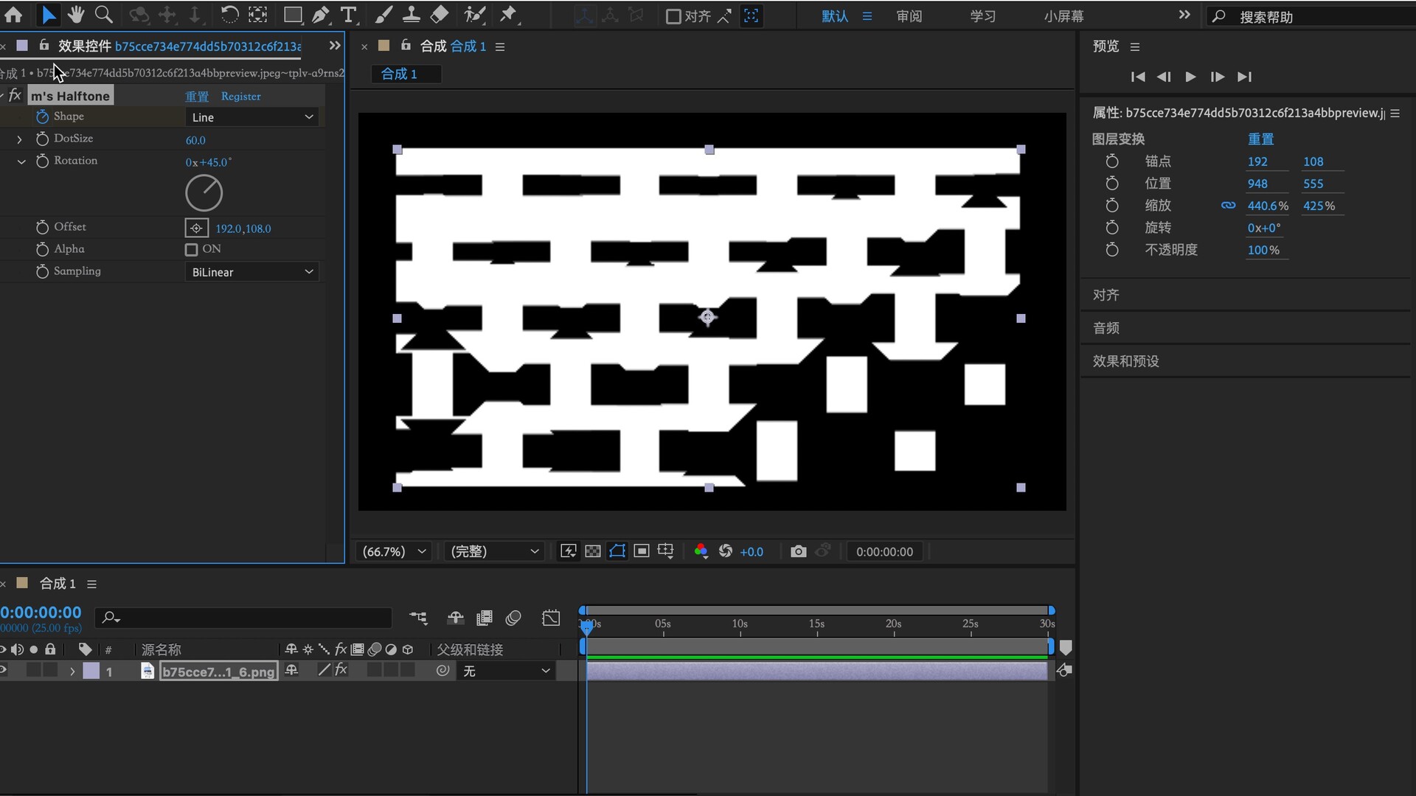The width and height of the screenshot is (1416, 796).
Task: Switch to the 审阅 workspace
Action: click(x=909, y=16)
